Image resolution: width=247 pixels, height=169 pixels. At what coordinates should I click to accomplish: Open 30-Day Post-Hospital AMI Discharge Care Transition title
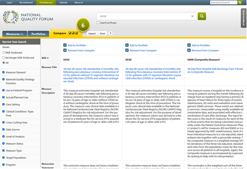pyautogui.click(x=215, y=70)
